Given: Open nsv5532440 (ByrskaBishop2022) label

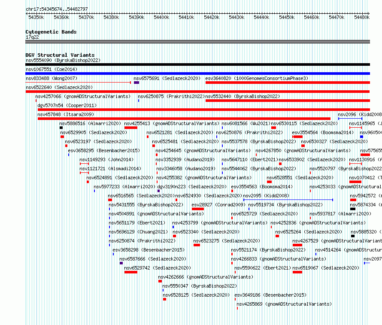Looking at the screenshot, I should (x=243, y=96).
